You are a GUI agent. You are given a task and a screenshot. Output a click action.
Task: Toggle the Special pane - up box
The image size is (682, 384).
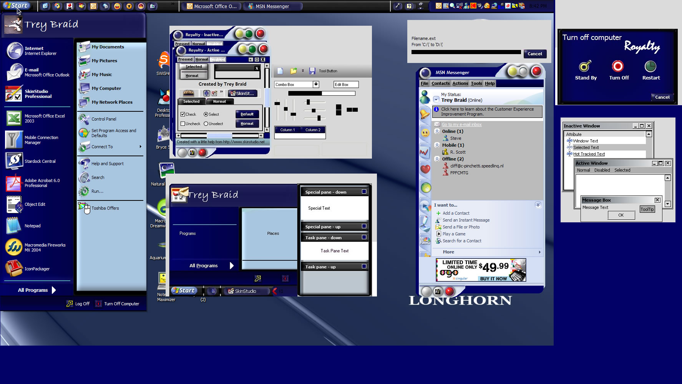click(364, 226)
